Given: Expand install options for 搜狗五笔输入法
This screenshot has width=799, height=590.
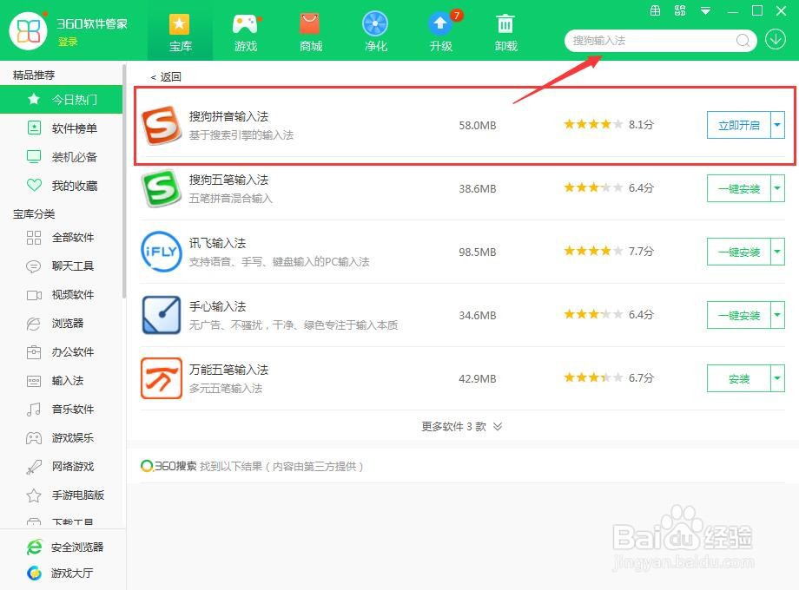Looking at the screenshot, I should 777,188.
